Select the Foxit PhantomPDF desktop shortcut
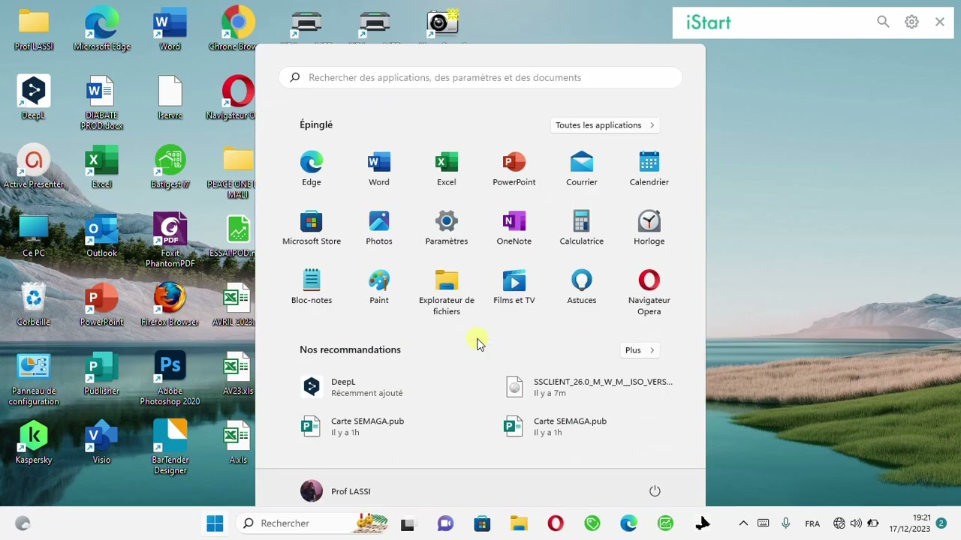Image resolution: width=961 pixels, height=540 pixels. [x=170, y=240]
